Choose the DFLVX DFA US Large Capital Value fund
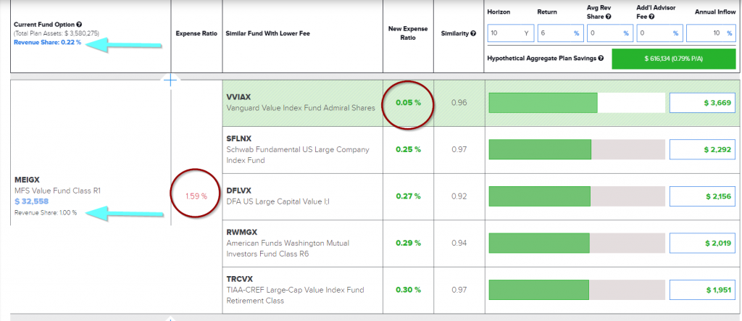The image size is (742, 321). 301,196
